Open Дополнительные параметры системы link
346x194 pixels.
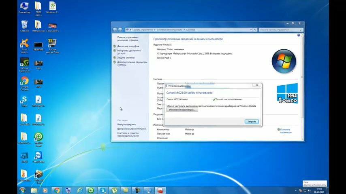tap(132, 63)
